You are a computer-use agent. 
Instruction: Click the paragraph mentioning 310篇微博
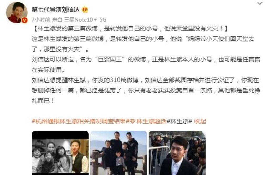pos(146,90)
